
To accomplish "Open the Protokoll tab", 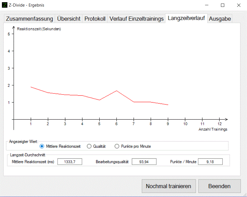I will tap(95, 19).
